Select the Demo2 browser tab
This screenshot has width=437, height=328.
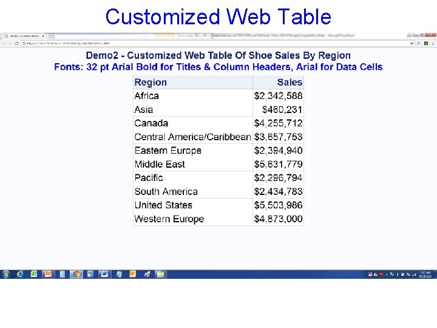point(24,36)
